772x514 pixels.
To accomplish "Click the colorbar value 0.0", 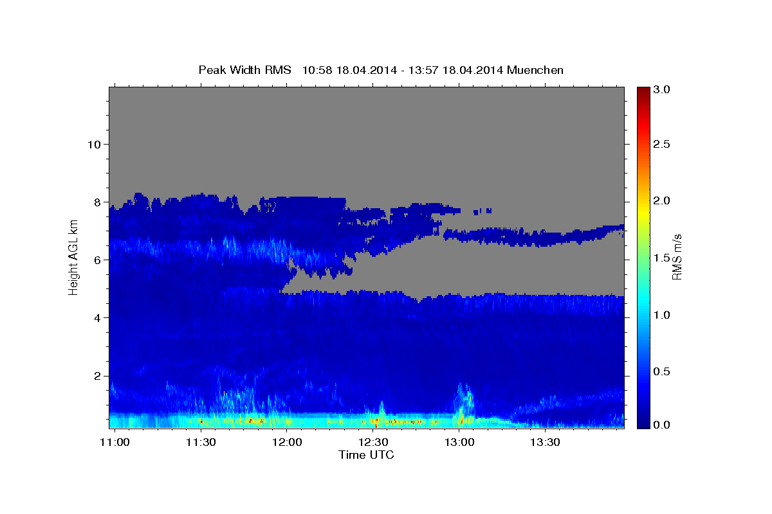I will click(662, 425).
